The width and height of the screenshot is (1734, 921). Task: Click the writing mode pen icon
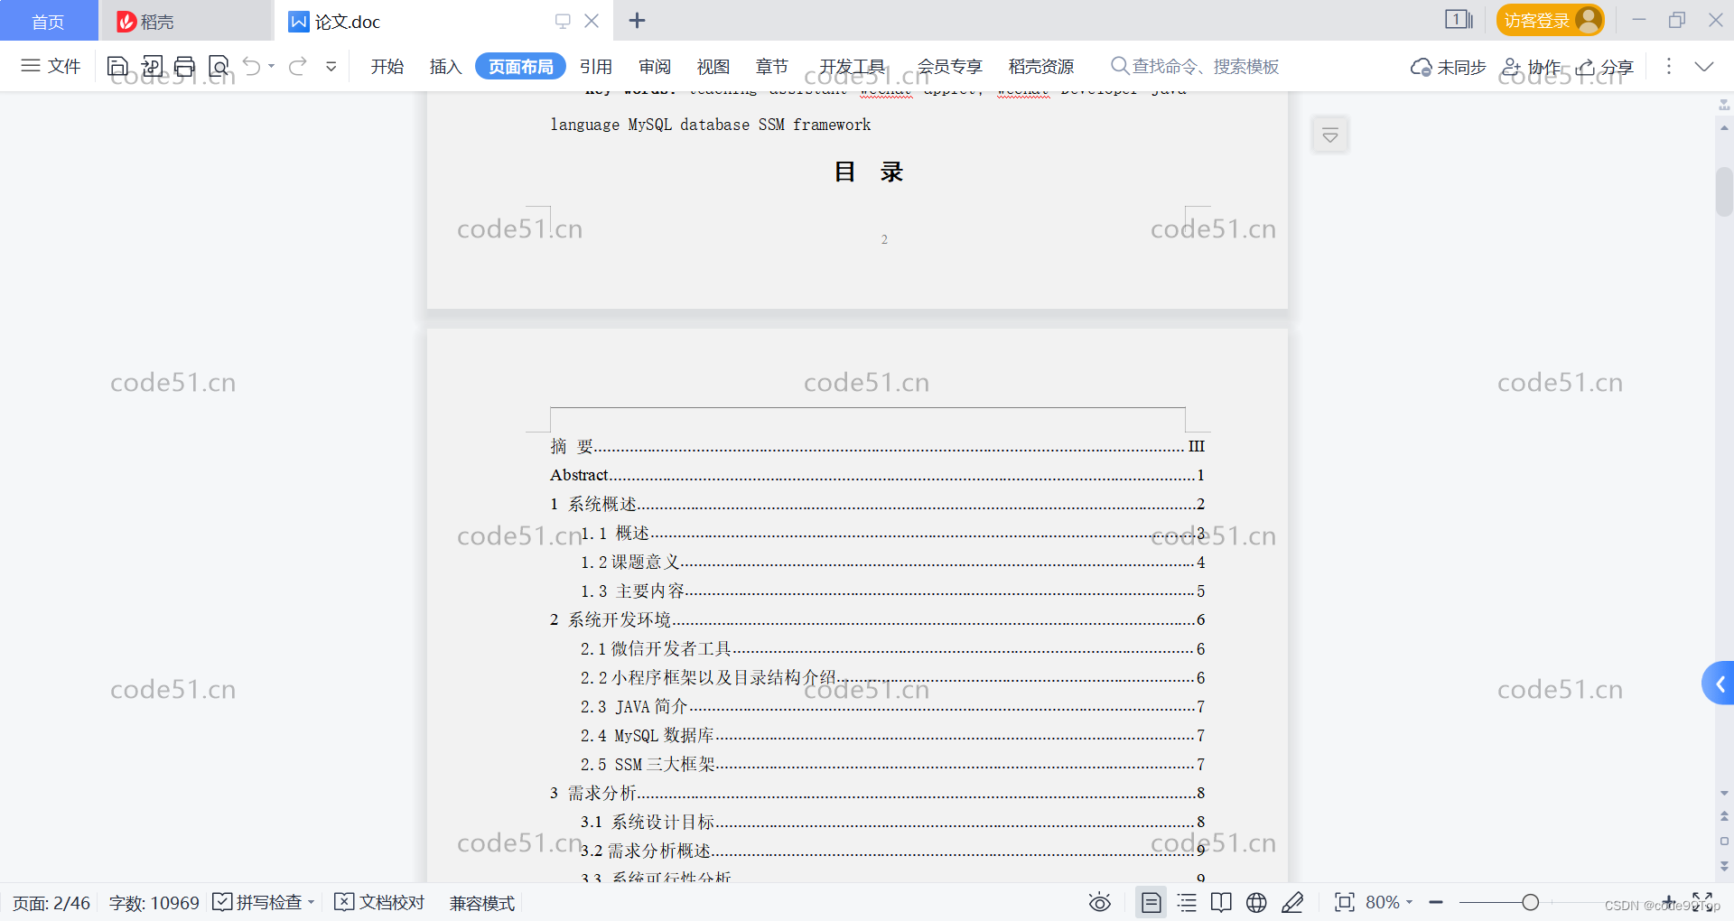(1292, 902)
